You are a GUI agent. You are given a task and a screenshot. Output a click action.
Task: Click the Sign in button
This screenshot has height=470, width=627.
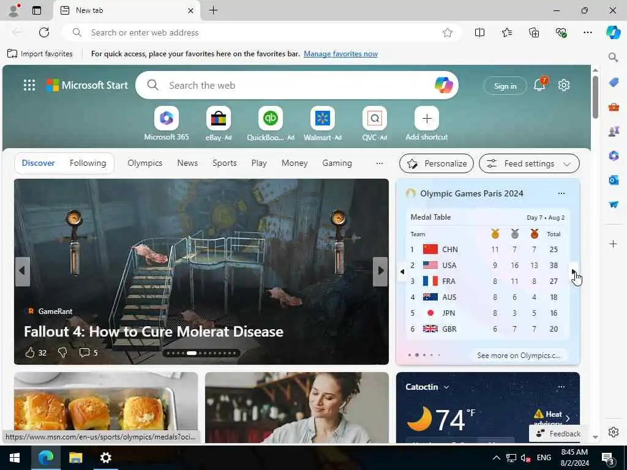[505, 86]
